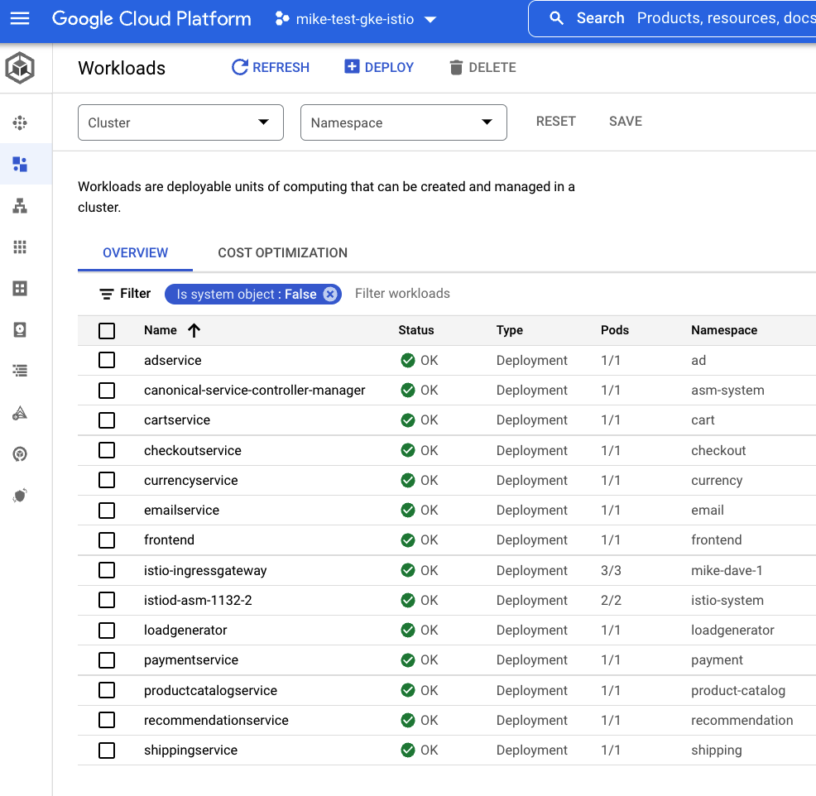
Task: Select the highlighted Workloads sidebar icon
Action: [20, 164]
